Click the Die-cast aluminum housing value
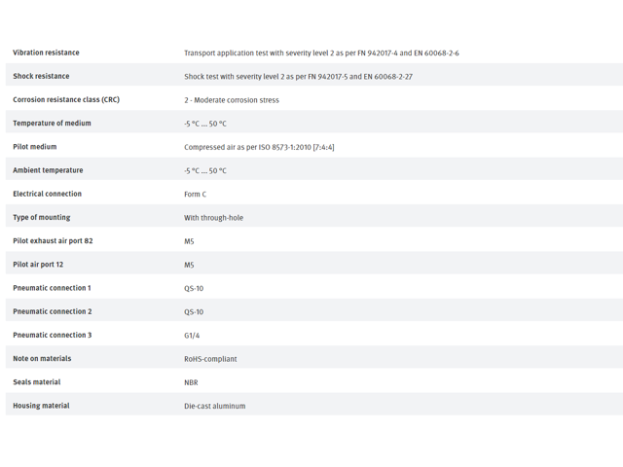Image resolution: width=623 pixels, height=467 pixels. pyautogui.click(x=214, y=407)
